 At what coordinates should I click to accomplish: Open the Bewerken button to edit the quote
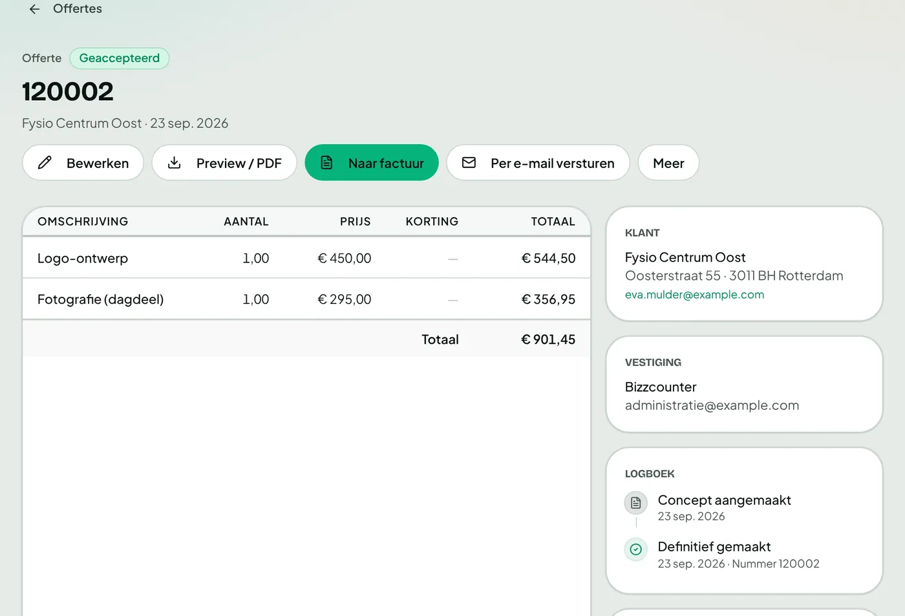pyautogui.click(x=83, y=163)
